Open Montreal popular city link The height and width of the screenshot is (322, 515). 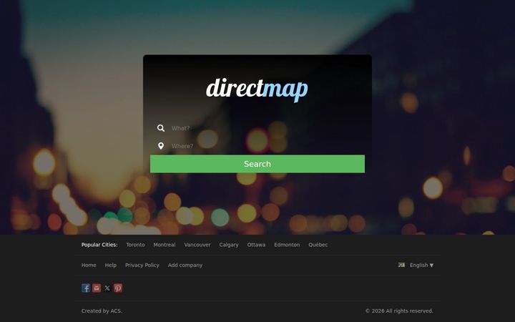point(165,245)
